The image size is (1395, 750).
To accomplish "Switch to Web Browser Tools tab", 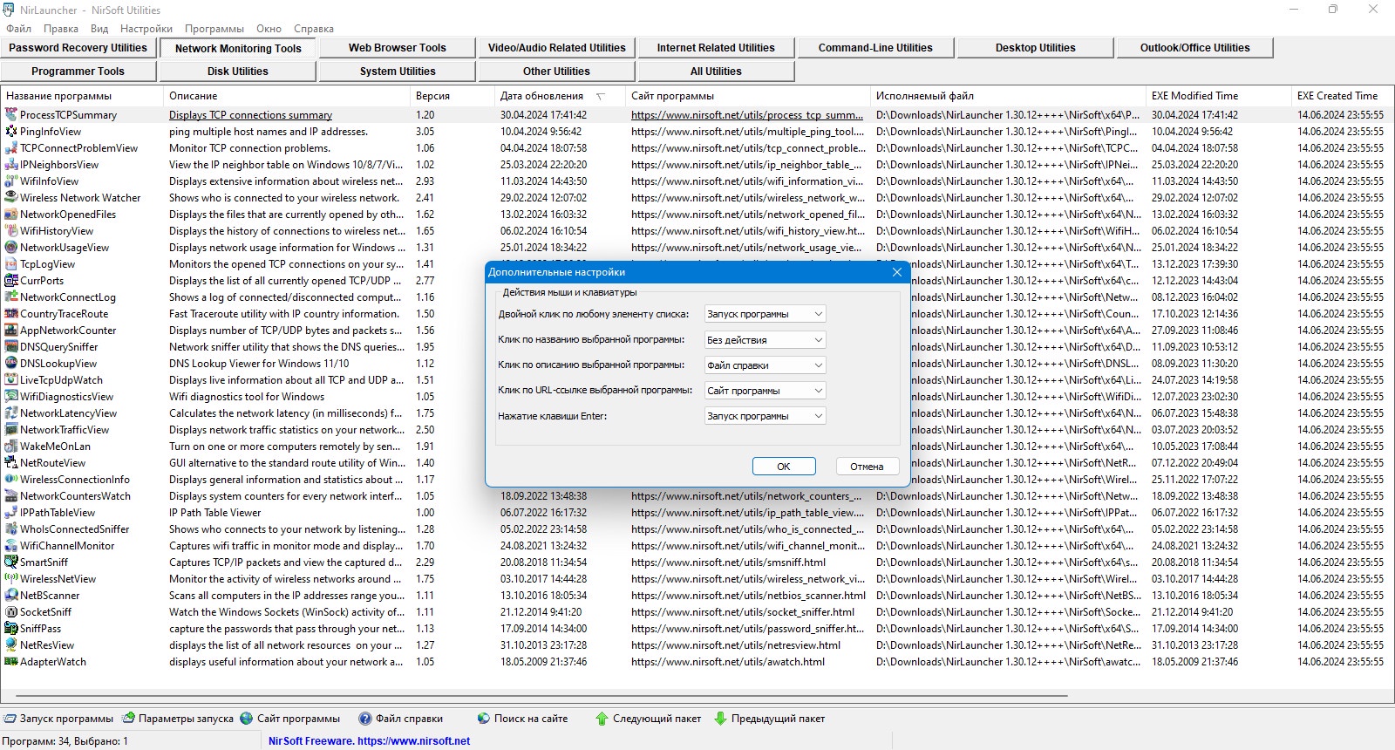I will click(398, 48).
